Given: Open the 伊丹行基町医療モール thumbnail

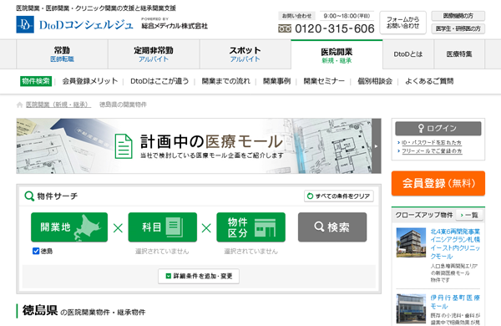Looking at the screenshot, I should (411, 308).
